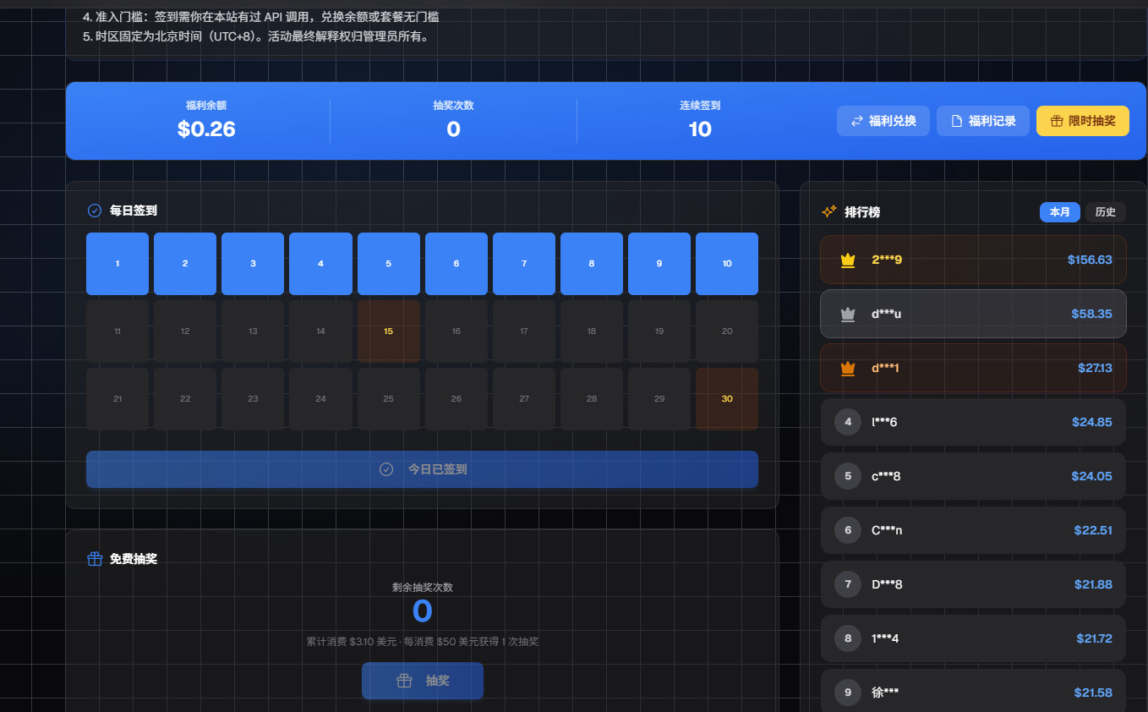Select check-in day 10 tile
This screenshot has height=712, width=1148.
727,264
